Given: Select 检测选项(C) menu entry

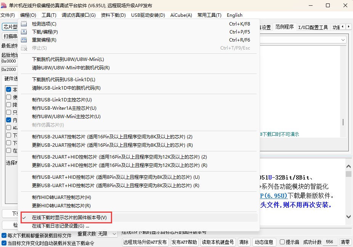Looking at the screenshot, I should pyautogui.click(x=139, y=24).
